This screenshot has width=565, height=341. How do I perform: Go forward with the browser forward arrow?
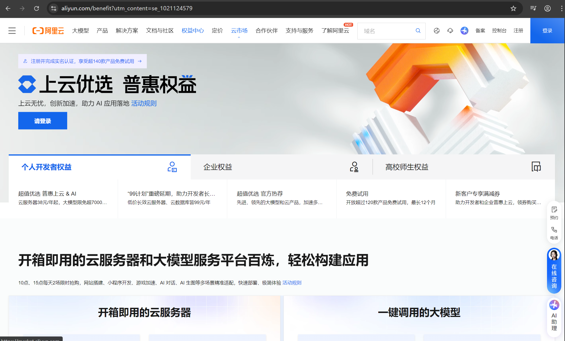pyautogui.click(x=22, y=8)
